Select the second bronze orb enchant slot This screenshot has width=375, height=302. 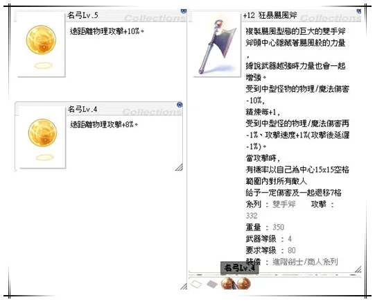[x=243, y=283]
